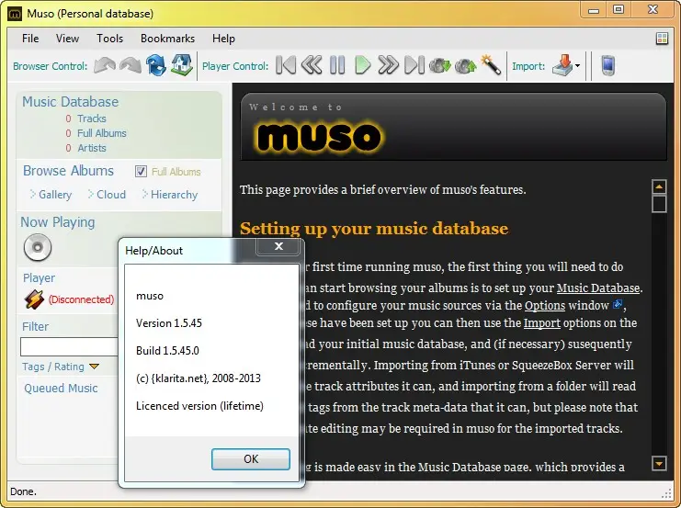681x508 pixels.
Task: Follow the Import hyperlink in welcome text
Action: (541, 323)
